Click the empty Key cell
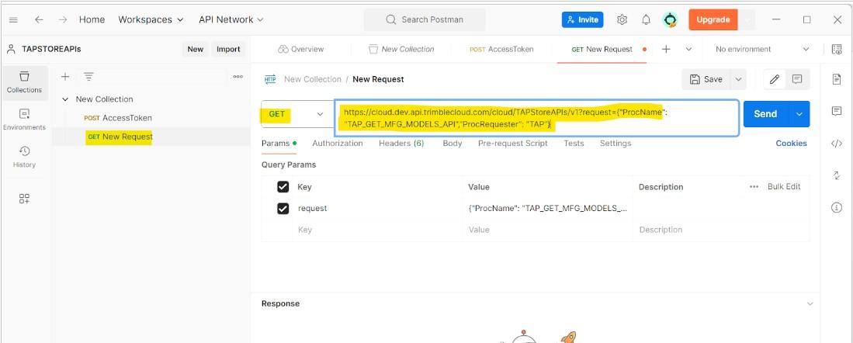 [378, 230]
